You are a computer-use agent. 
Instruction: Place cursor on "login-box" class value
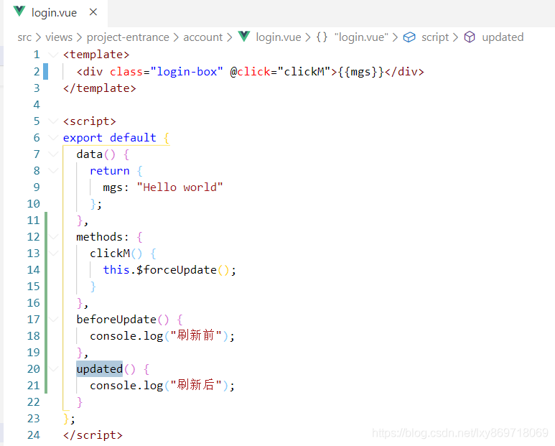point(187,72)
